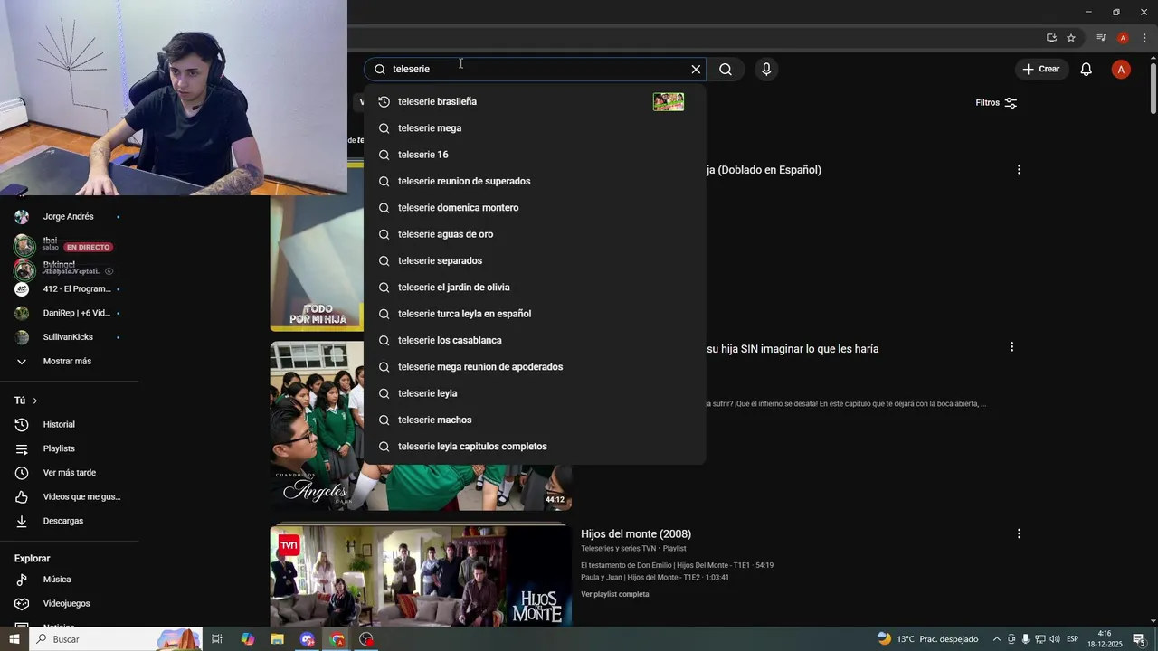Viewport: 1158px width, 651px height.
Task: Pick suggestion teleserie aguas de oro
Action: (535, 234)
